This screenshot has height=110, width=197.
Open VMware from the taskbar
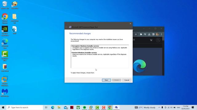pyautogui.click(x=91, y=107)
